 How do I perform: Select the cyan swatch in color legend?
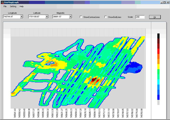click(x=158, y=82)
